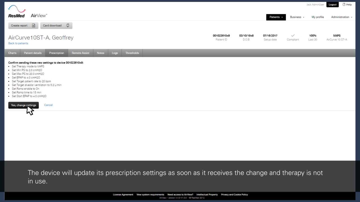360x202 pixels.
Task: Click the Help question mark icon
Action: click(x=344, y=4)
